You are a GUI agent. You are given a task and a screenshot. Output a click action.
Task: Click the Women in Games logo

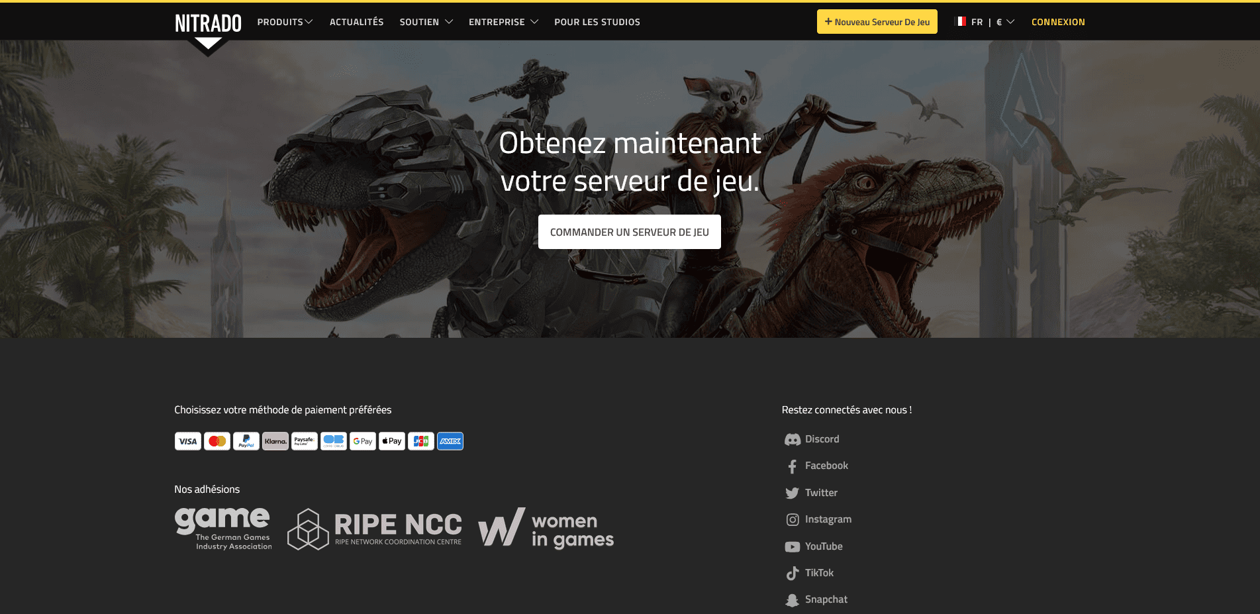point(546,529)
